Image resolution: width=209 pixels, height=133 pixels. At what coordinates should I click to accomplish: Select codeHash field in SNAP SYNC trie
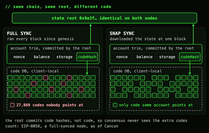(x=190, y=57)
